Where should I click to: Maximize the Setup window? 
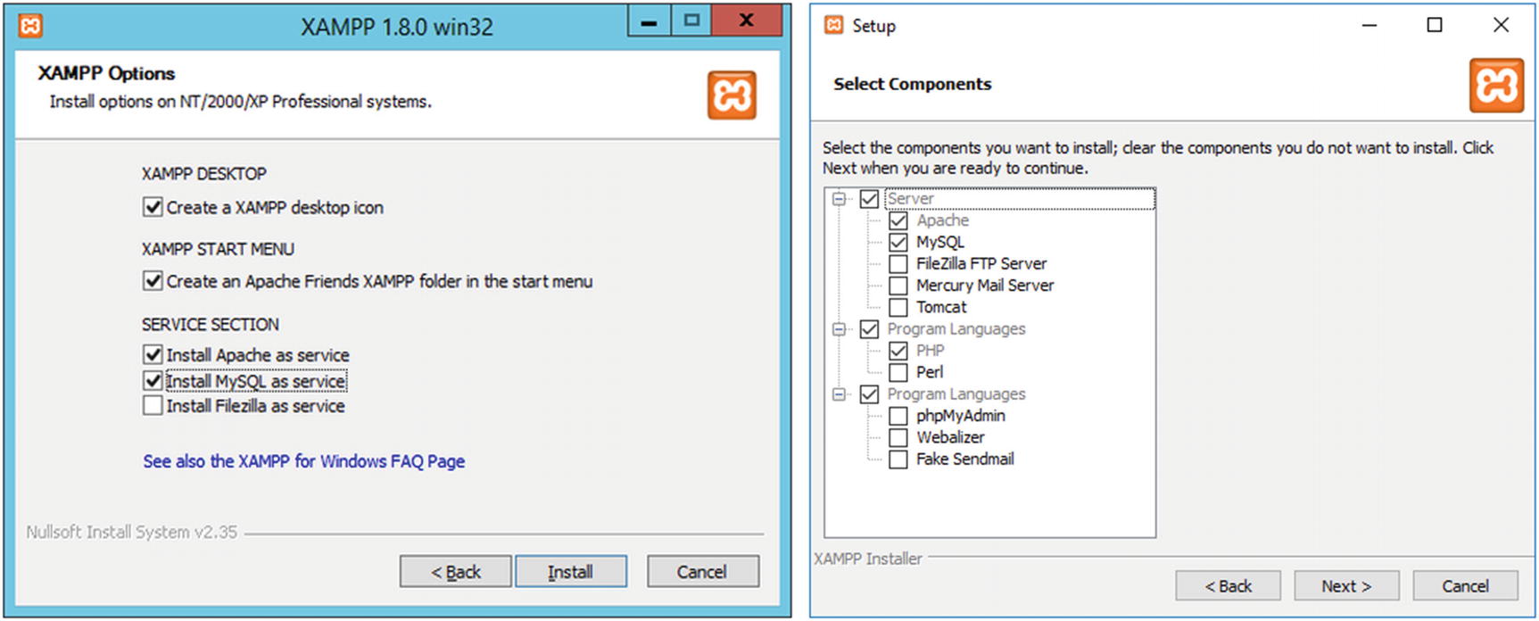pyautogui.click(x=1435, y=26)
